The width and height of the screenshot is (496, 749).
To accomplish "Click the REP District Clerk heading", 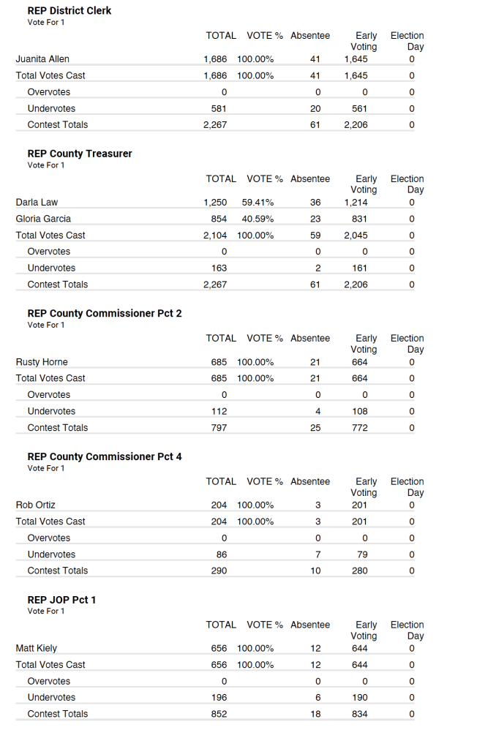I will click(x=69, y=11).
